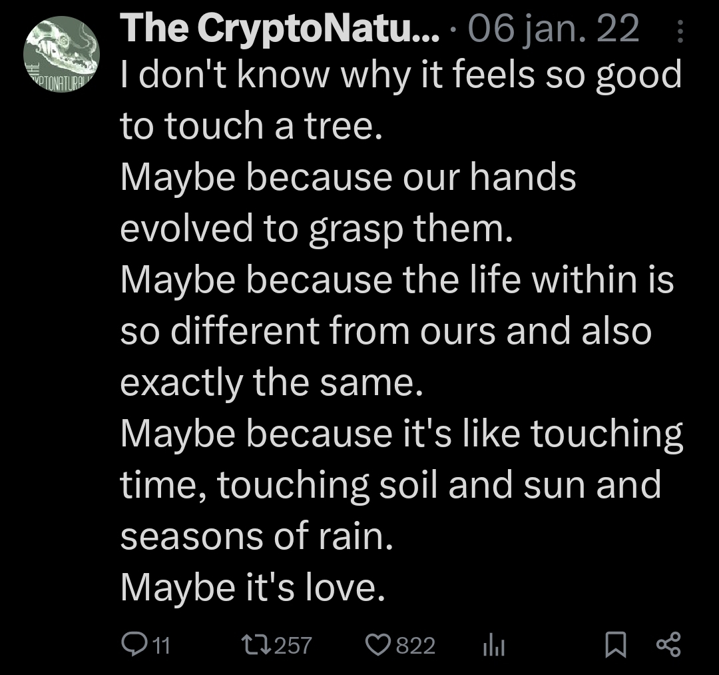Image resolution: width=719 pixels, height=675 pixels.
Task: Click the text "exactly the same."
Action: point(272,382)
